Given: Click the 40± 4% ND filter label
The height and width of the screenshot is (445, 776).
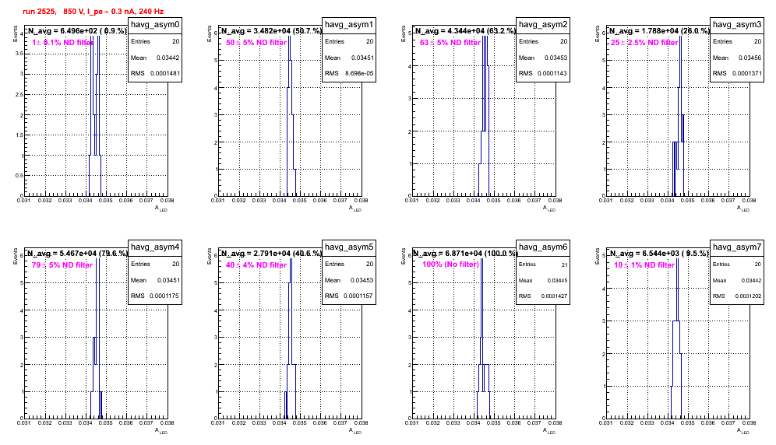Looking at the screenshot, I should (x=256, y=265).
